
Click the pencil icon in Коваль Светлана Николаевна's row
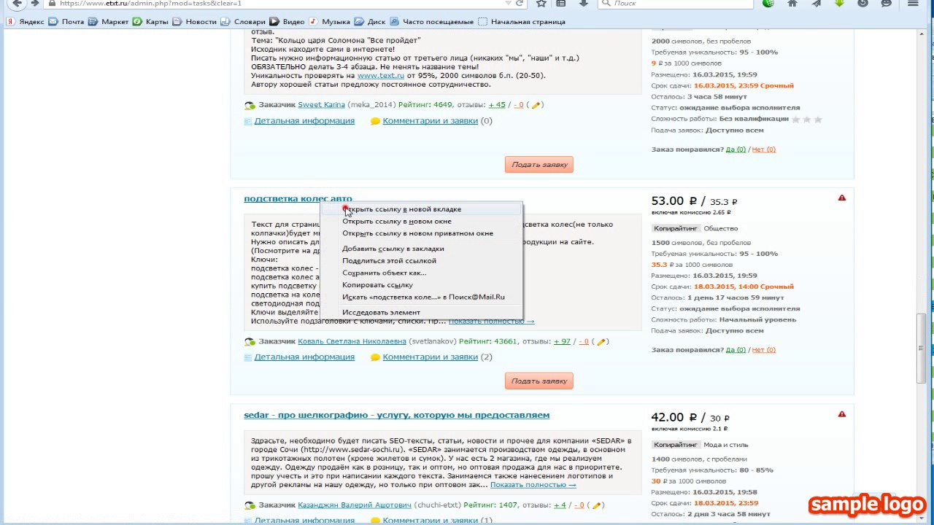600,341
